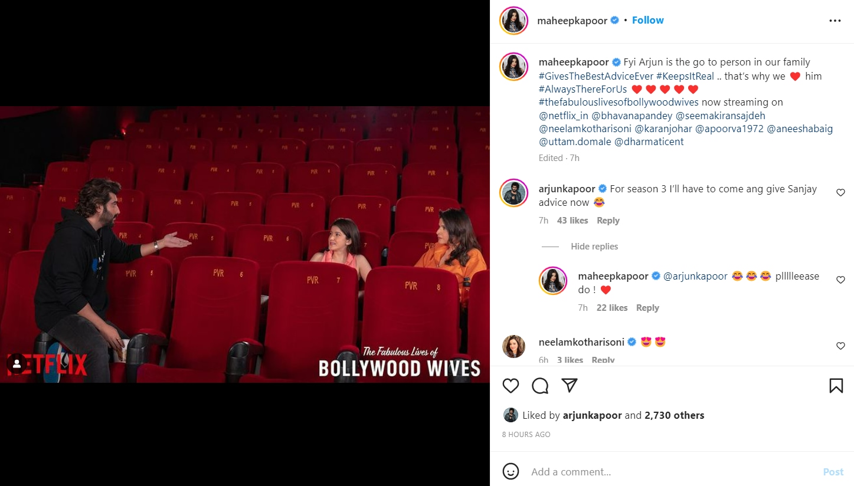
Task: Open the three-dot more options menu
Action: coord(835,21)
